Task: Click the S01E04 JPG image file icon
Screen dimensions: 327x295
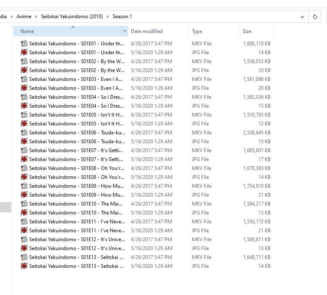Action: click(24, 106)
